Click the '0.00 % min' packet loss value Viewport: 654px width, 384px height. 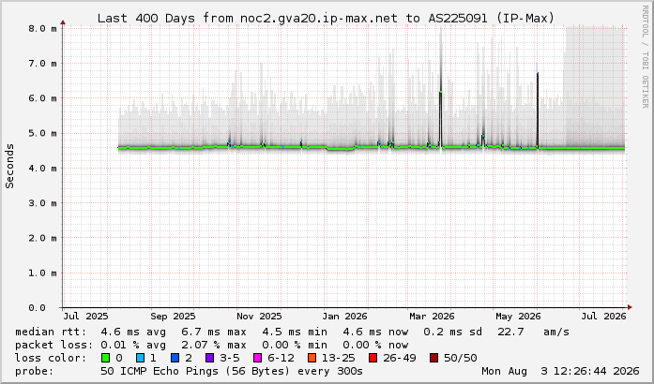(x=295, y=345)
